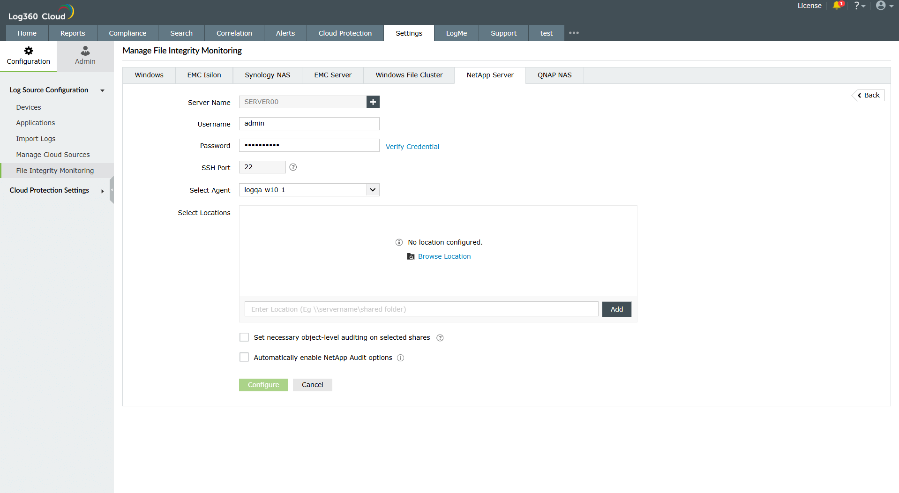Viewport: 899px width, 493px height.
Task: Click the SSH Port help icon
Action: (293, 167)
